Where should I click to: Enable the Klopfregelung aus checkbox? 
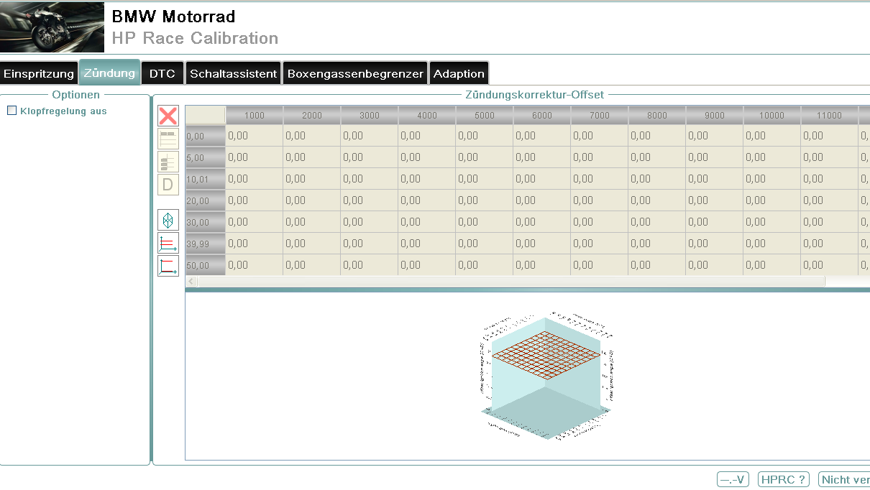click(x=12, y=111)
